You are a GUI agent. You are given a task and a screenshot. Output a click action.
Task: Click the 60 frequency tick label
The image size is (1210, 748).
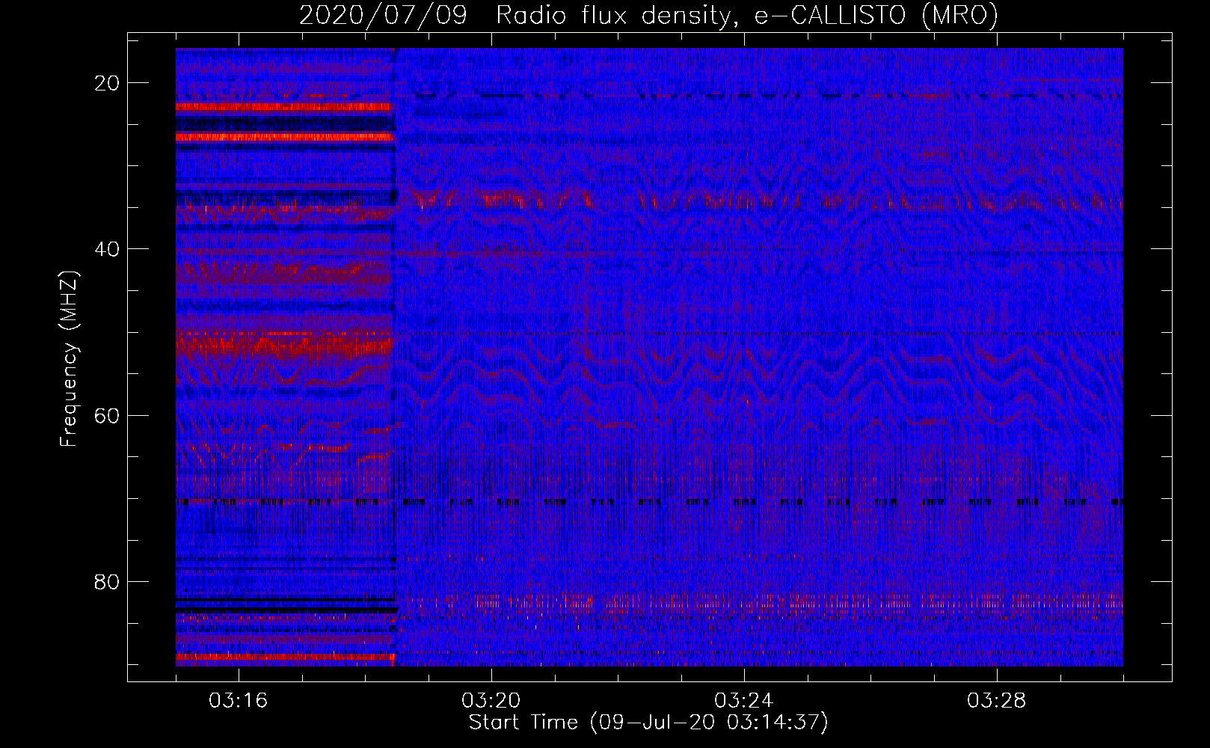pyautogui.click(x=107, y=416)
